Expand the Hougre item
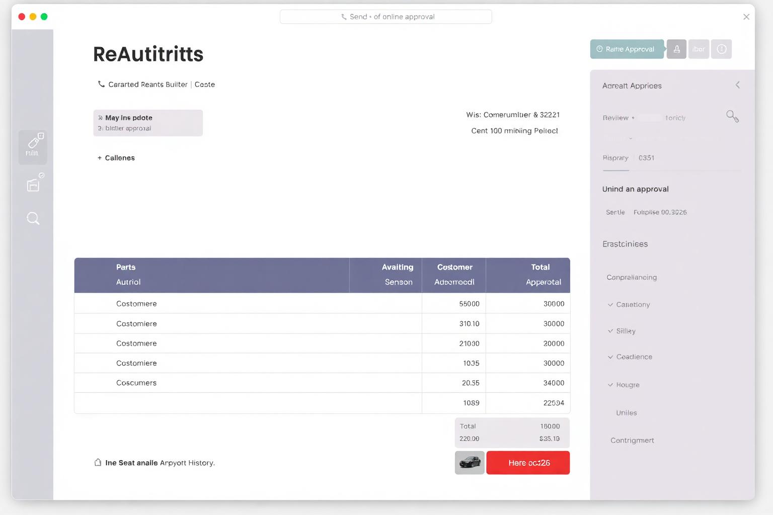 tap(624, 385)
